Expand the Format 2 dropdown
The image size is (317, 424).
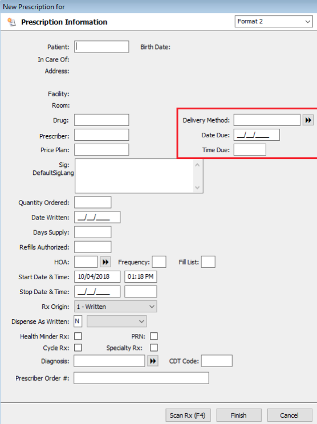pos(274,21)
